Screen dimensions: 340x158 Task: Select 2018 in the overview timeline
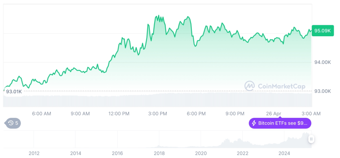[x=159, y=153]
